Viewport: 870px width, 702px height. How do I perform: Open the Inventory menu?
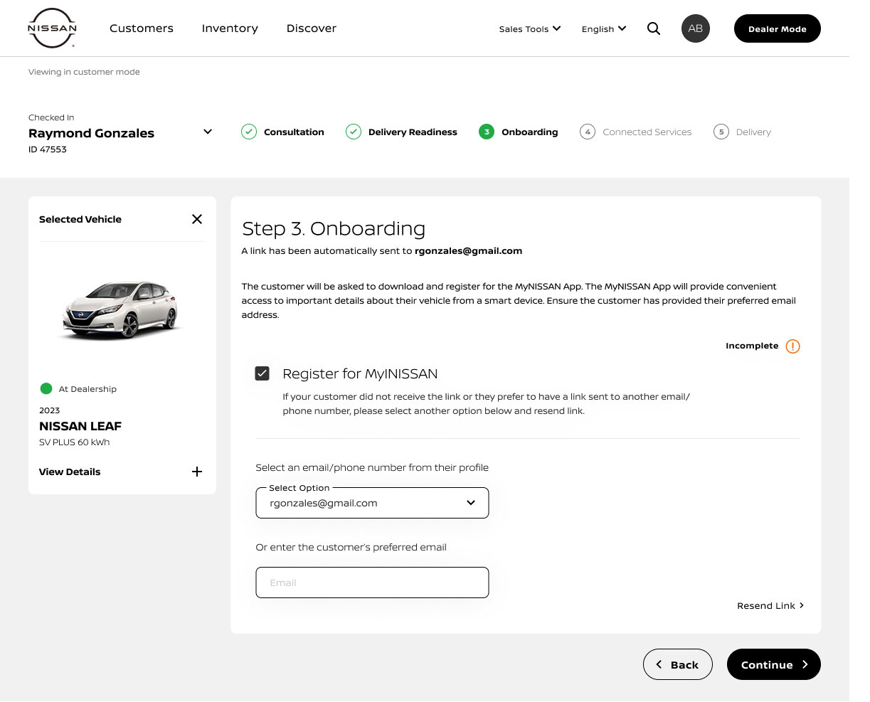coord(230,28)
